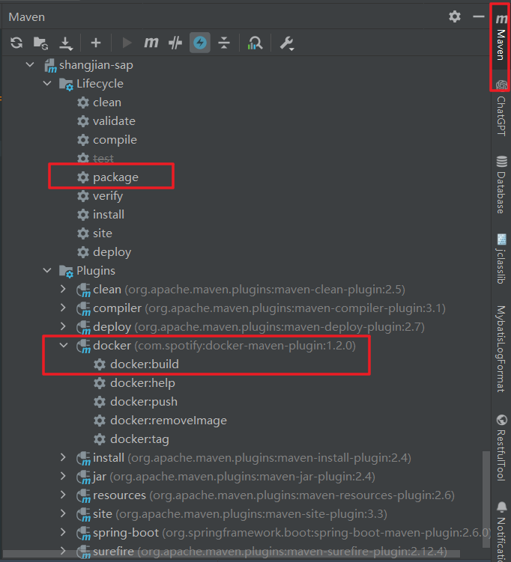Image resolution: width=511 pixels, height=562 pixels.
Task: Select the clean lifecycle phase
Action: coord(107,103)
